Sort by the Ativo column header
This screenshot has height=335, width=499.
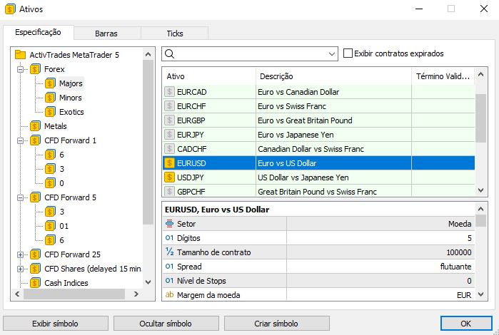[x=209, y=76]
